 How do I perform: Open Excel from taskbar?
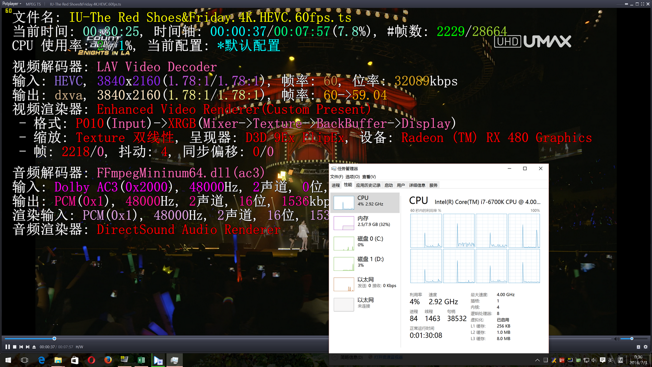[x=141, y=360]
